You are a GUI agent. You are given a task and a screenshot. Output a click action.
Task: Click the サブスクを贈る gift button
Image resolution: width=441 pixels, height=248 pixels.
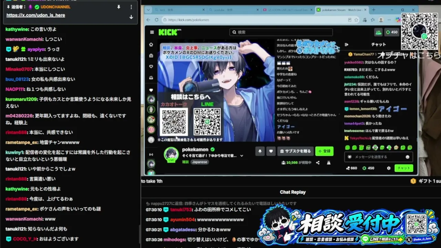[x=296, y=151]
